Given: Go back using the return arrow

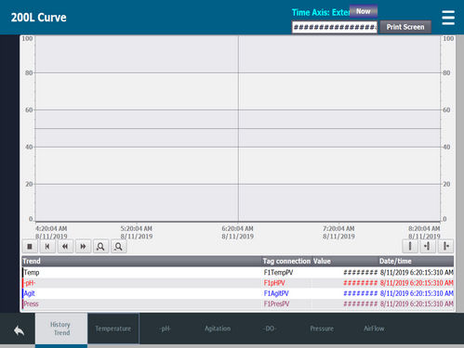Looking at the screenshot, I should click(x=19, y=330).
